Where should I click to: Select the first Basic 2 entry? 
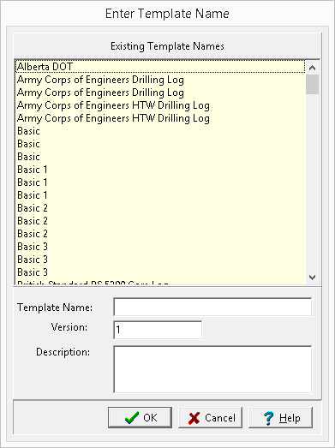point(160,208)
